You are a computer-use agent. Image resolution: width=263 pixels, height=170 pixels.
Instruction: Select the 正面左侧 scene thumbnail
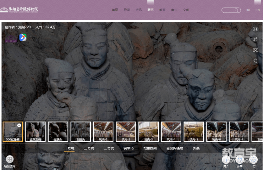point(36,132)
